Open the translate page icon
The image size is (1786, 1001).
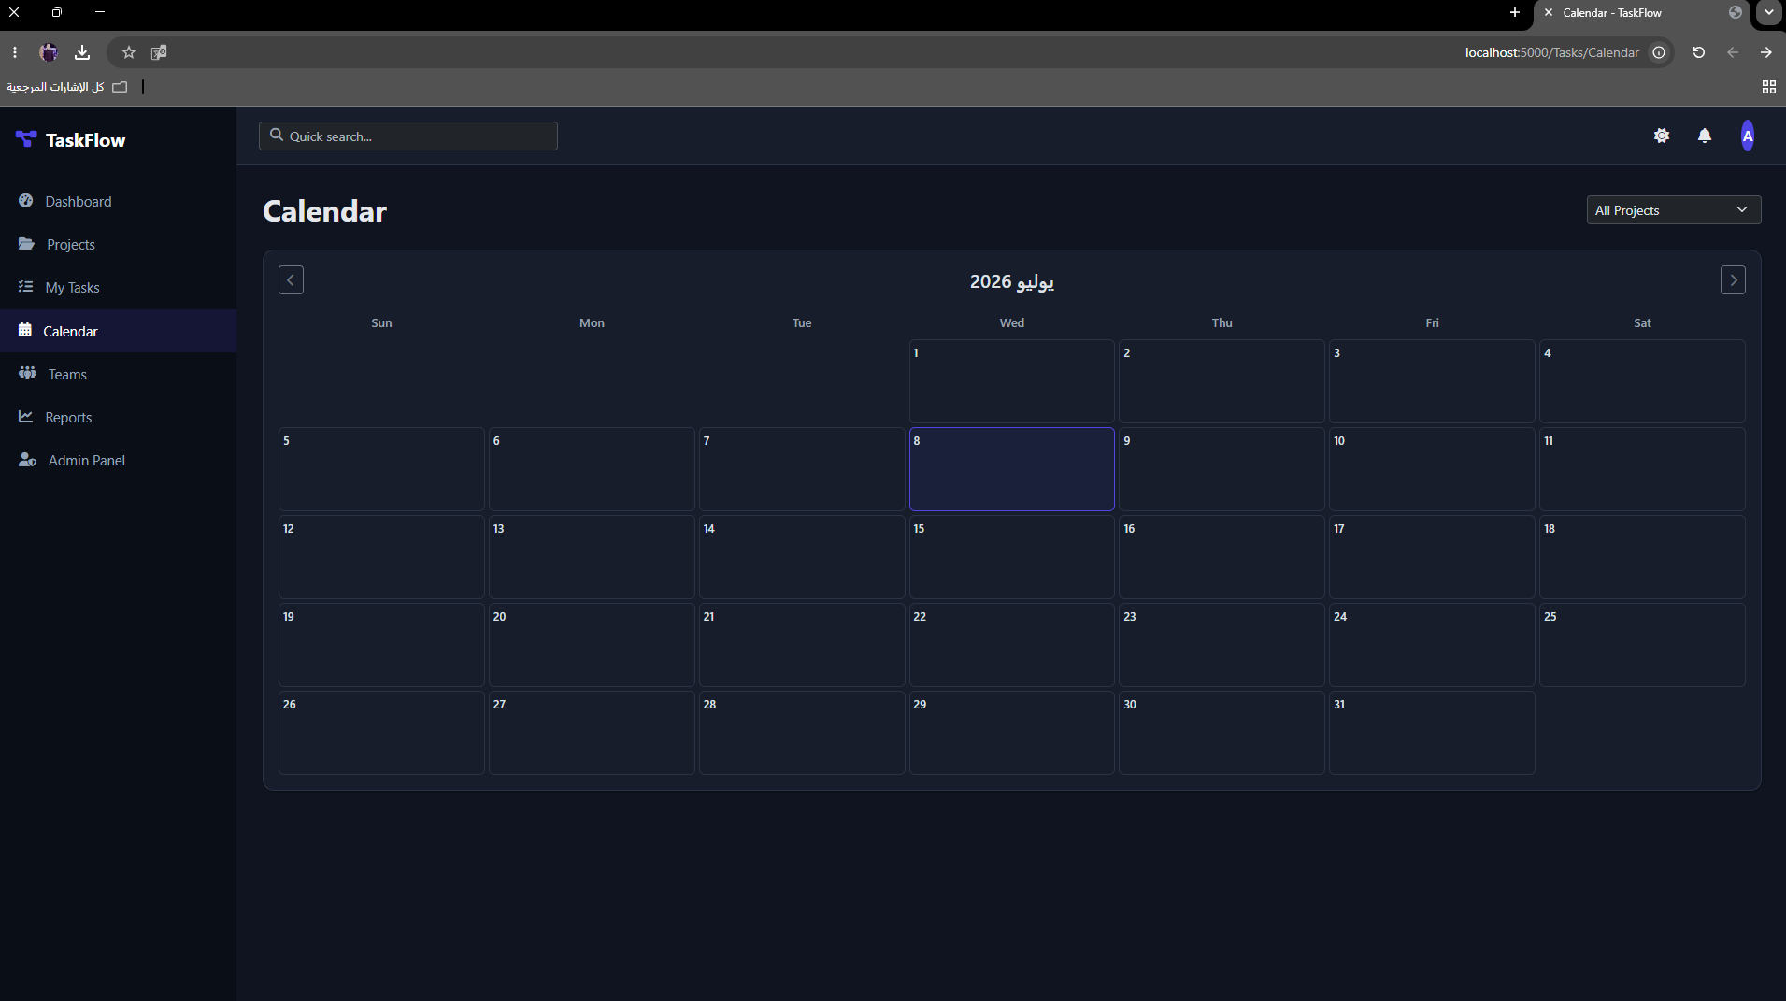(x=159, y=52)
